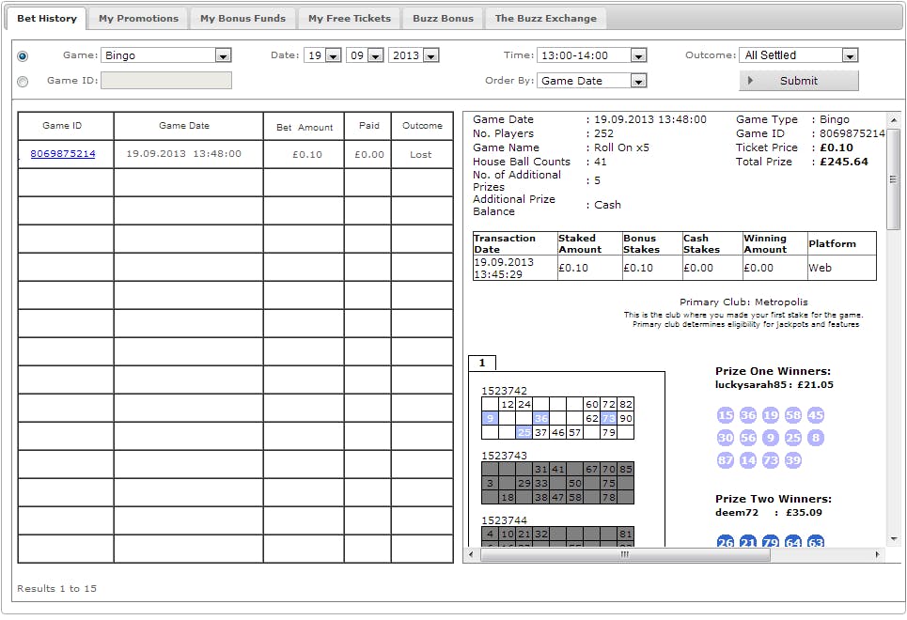Expand the Order By dropdown
Image resolution: width=907 pixels, height=620 pixels.
tap(592, 81)
